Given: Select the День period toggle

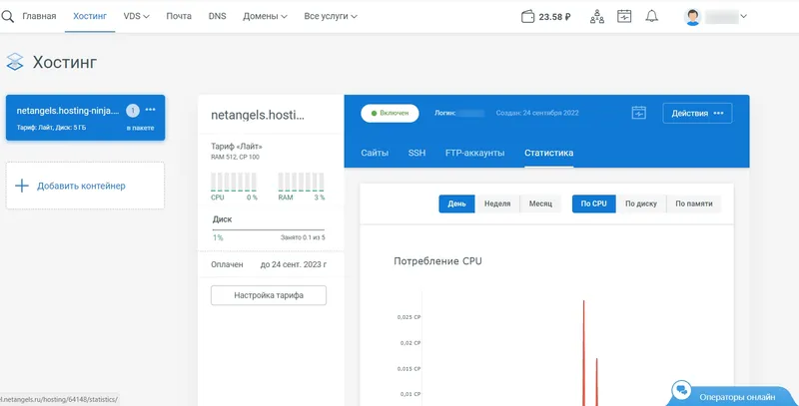Looking at the screenshot, I should tap(457, 203).
